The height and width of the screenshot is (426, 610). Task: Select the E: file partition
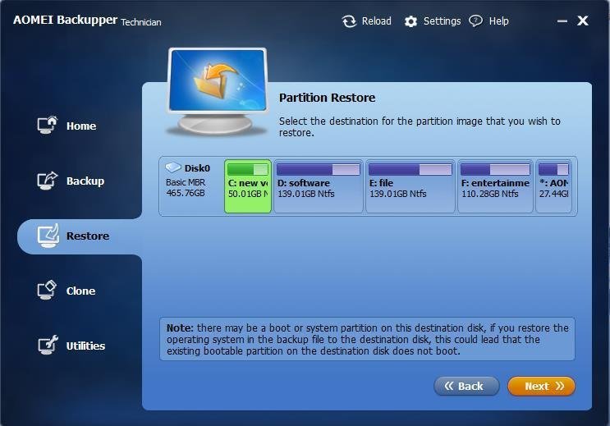click(x=410, y=186)
